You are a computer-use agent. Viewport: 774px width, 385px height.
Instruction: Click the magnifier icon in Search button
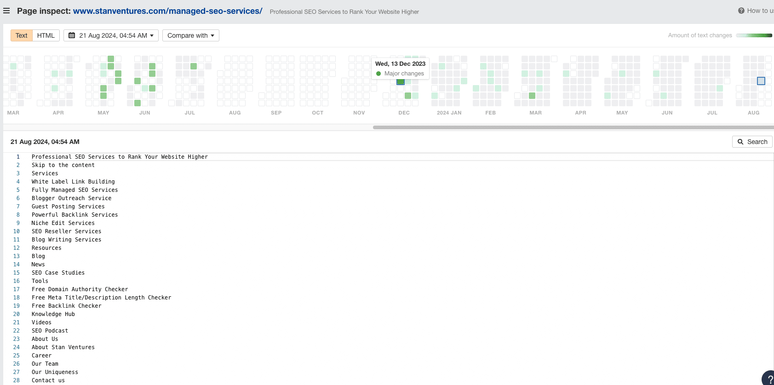740,142
